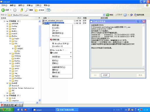Toggle the Folders (文件夹) pane button
This screenshot has width=150, height=112.
(40, 10)
